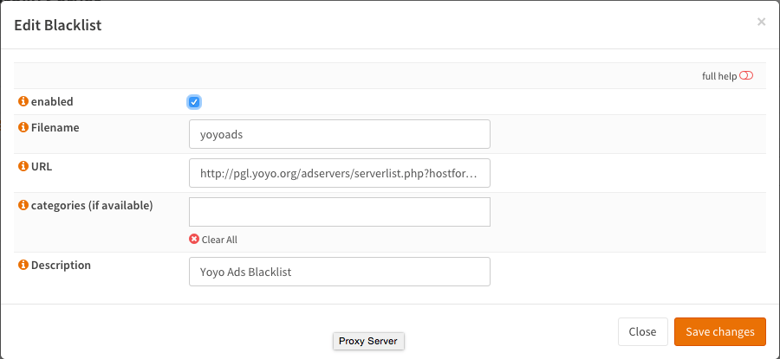Click the Filename field containing yoyoads

click(339, 134)
